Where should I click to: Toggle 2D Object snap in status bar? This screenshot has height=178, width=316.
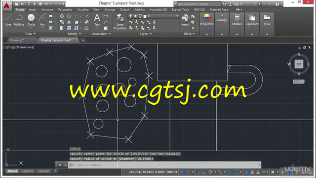click(x=236, y=172)
